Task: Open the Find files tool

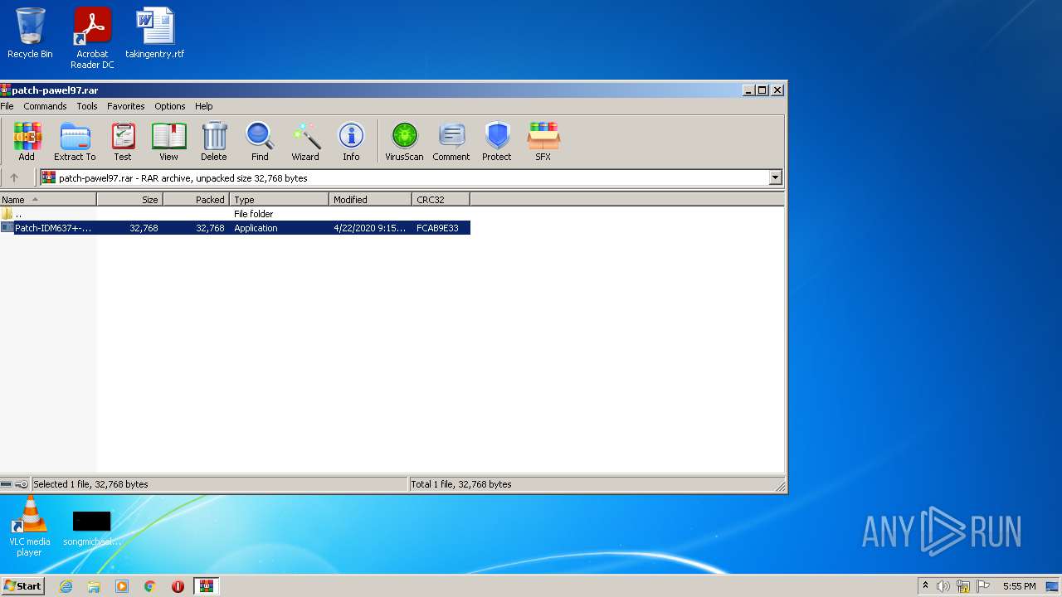Action: coord(260,141)
